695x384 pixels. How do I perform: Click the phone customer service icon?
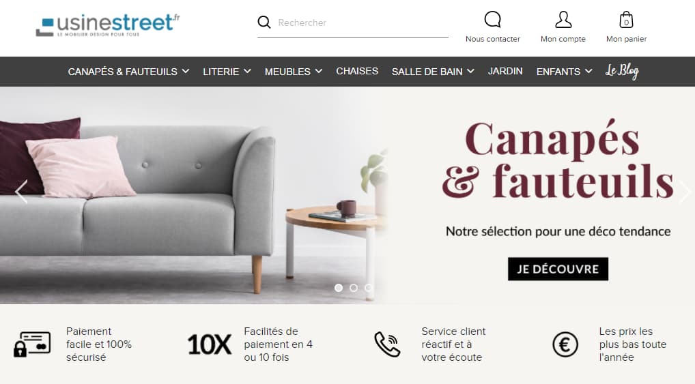click(387, 344)
